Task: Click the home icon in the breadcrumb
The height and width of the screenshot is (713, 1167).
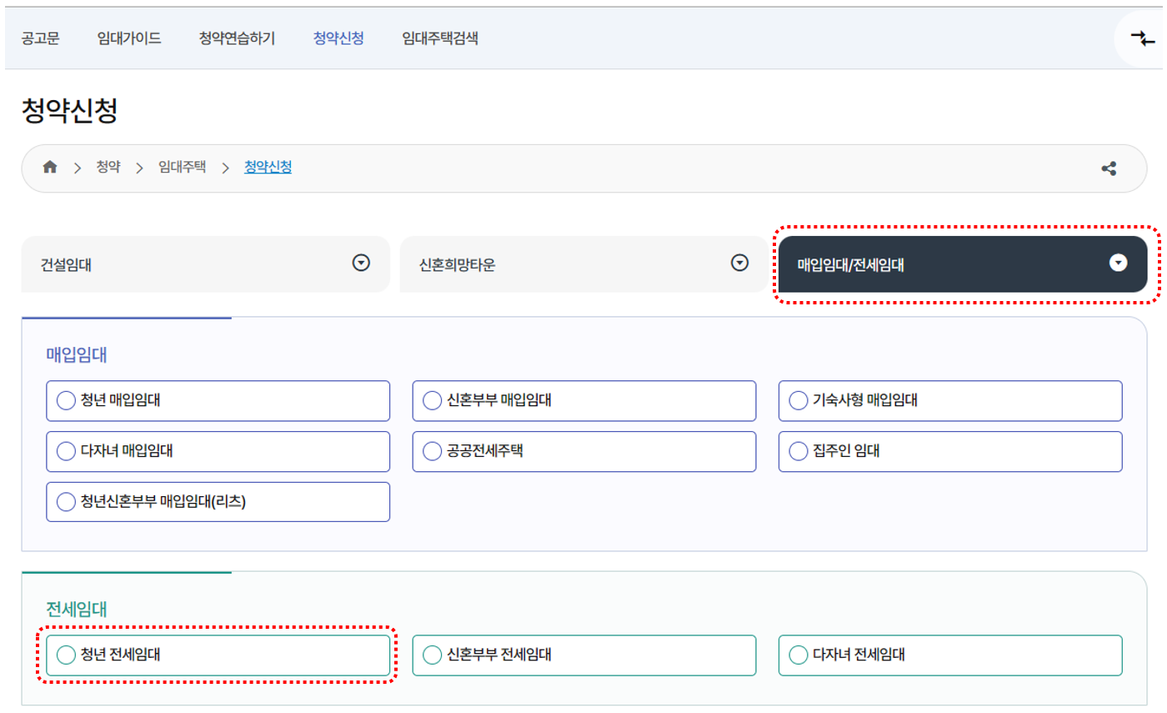Action: tap(49, 167)
